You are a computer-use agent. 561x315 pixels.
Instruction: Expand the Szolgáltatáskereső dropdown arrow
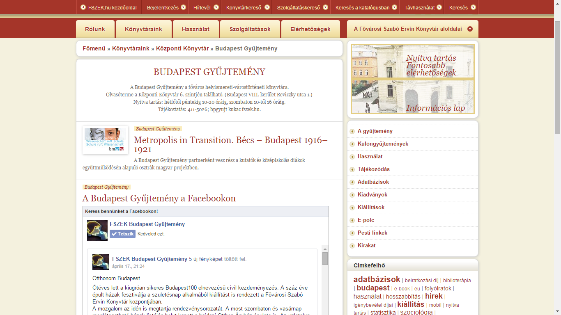tap(325, 7)
